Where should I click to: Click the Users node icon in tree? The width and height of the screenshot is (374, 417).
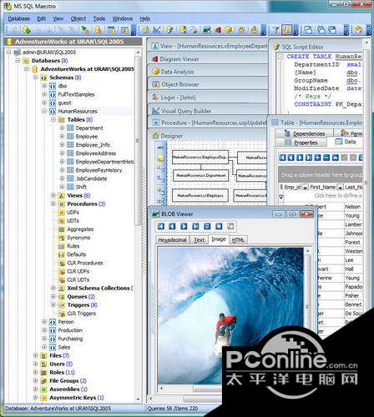pos(43,364)
